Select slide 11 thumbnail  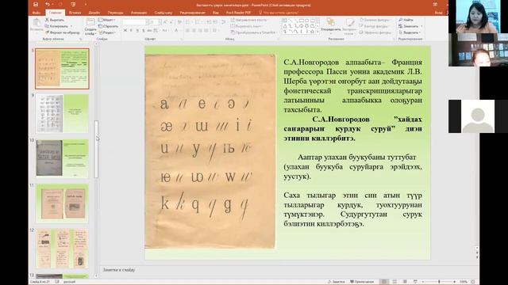(62, 203)
